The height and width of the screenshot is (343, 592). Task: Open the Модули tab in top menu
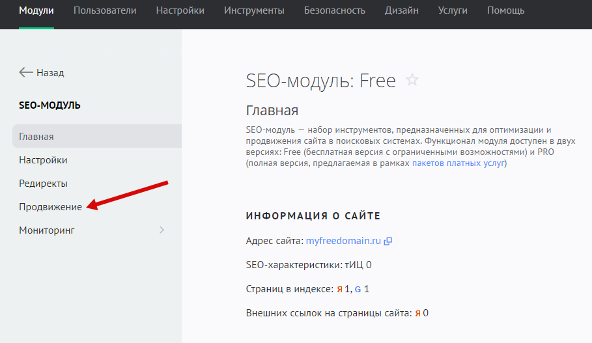coord(36,10)
